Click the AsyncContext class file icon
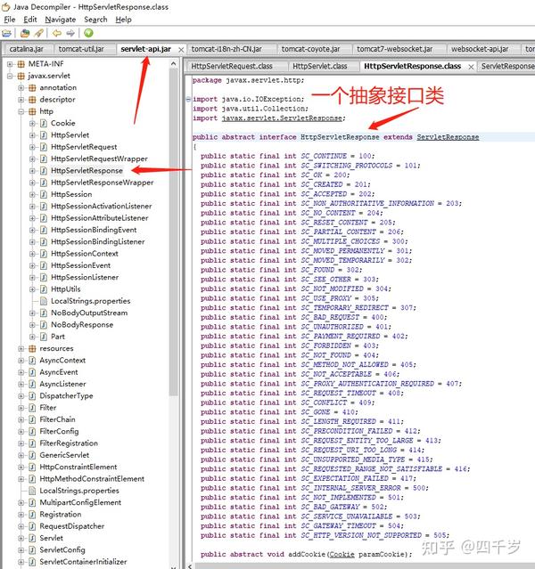 tap(32, 361)
